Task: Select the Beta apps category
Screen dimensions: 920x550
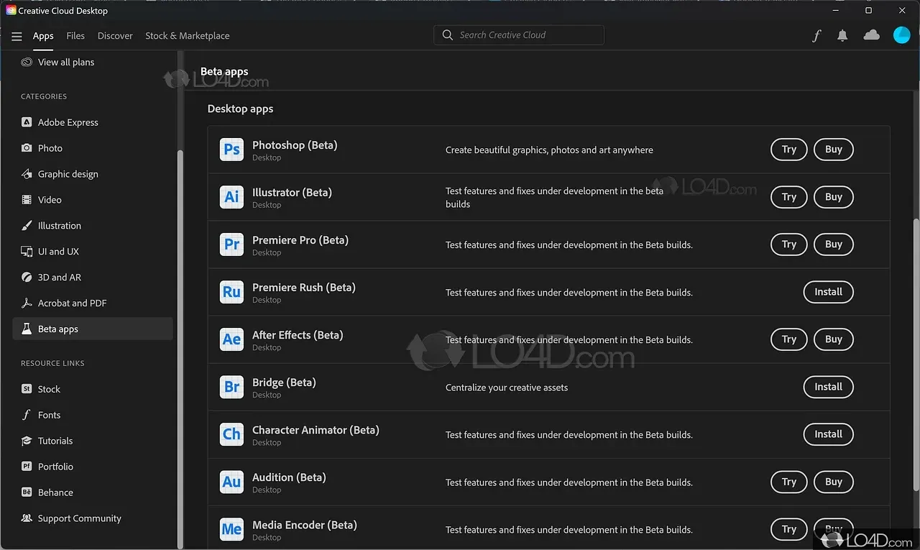Action: point(93,329)
